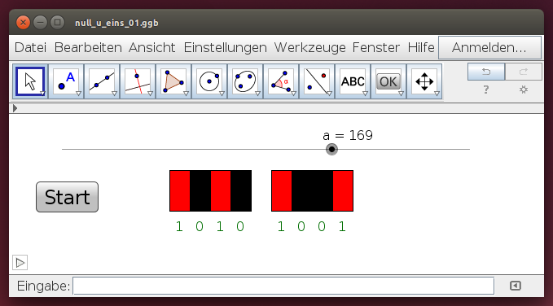Open the settings gear icon

[524, 90]
